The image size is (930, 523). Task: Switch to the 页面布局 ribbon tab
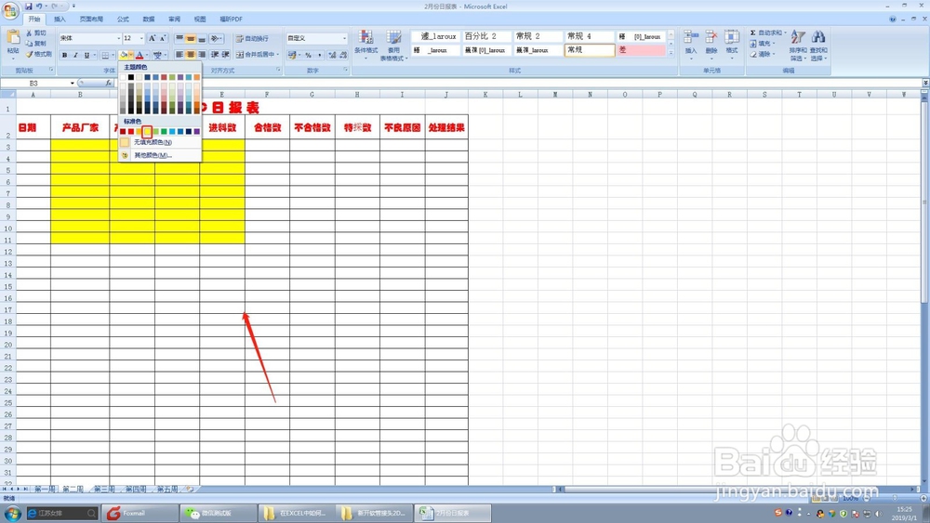pyautogui.click(x=91, y=19)
